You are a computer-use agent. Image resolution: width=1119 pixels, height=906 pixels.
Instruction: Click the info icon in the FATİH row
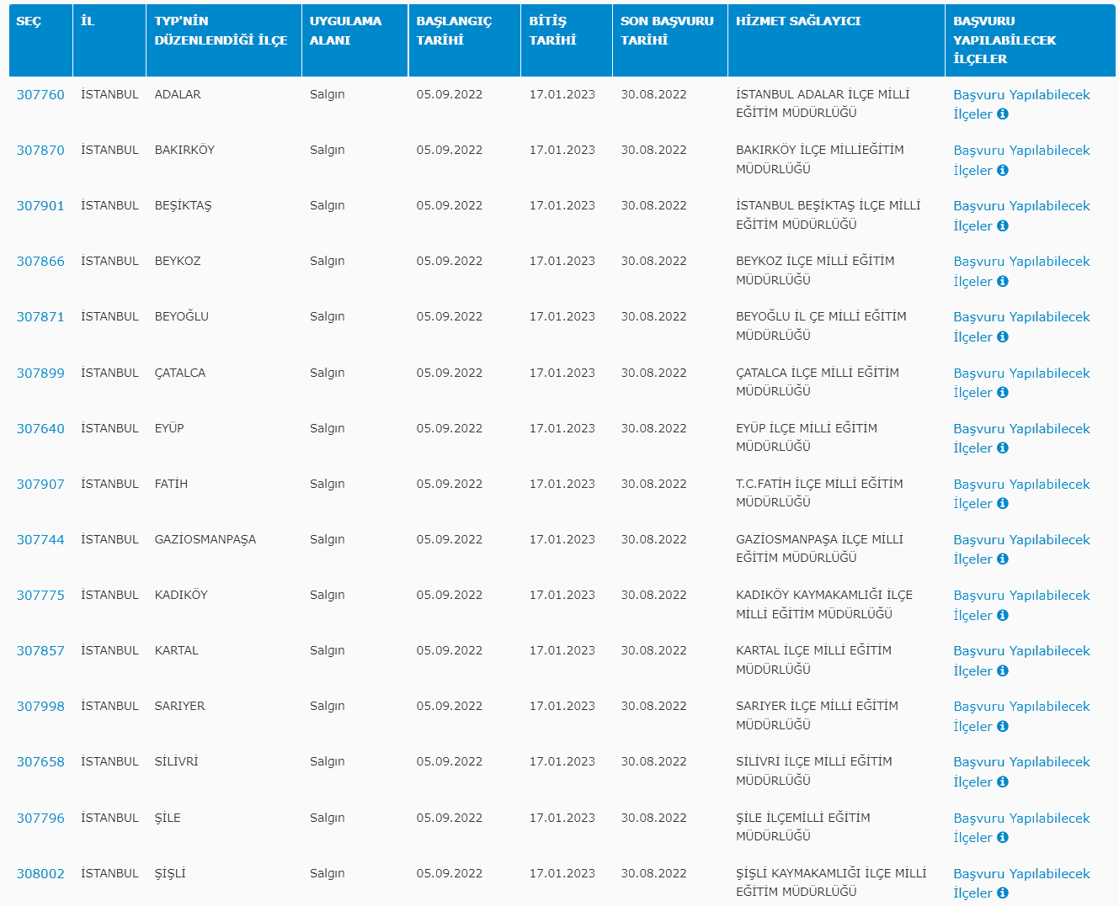coord(1002,503)
